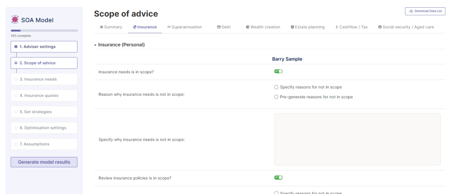Toggle the 'Insurance needs is in scope' switch

coord(278,71)
